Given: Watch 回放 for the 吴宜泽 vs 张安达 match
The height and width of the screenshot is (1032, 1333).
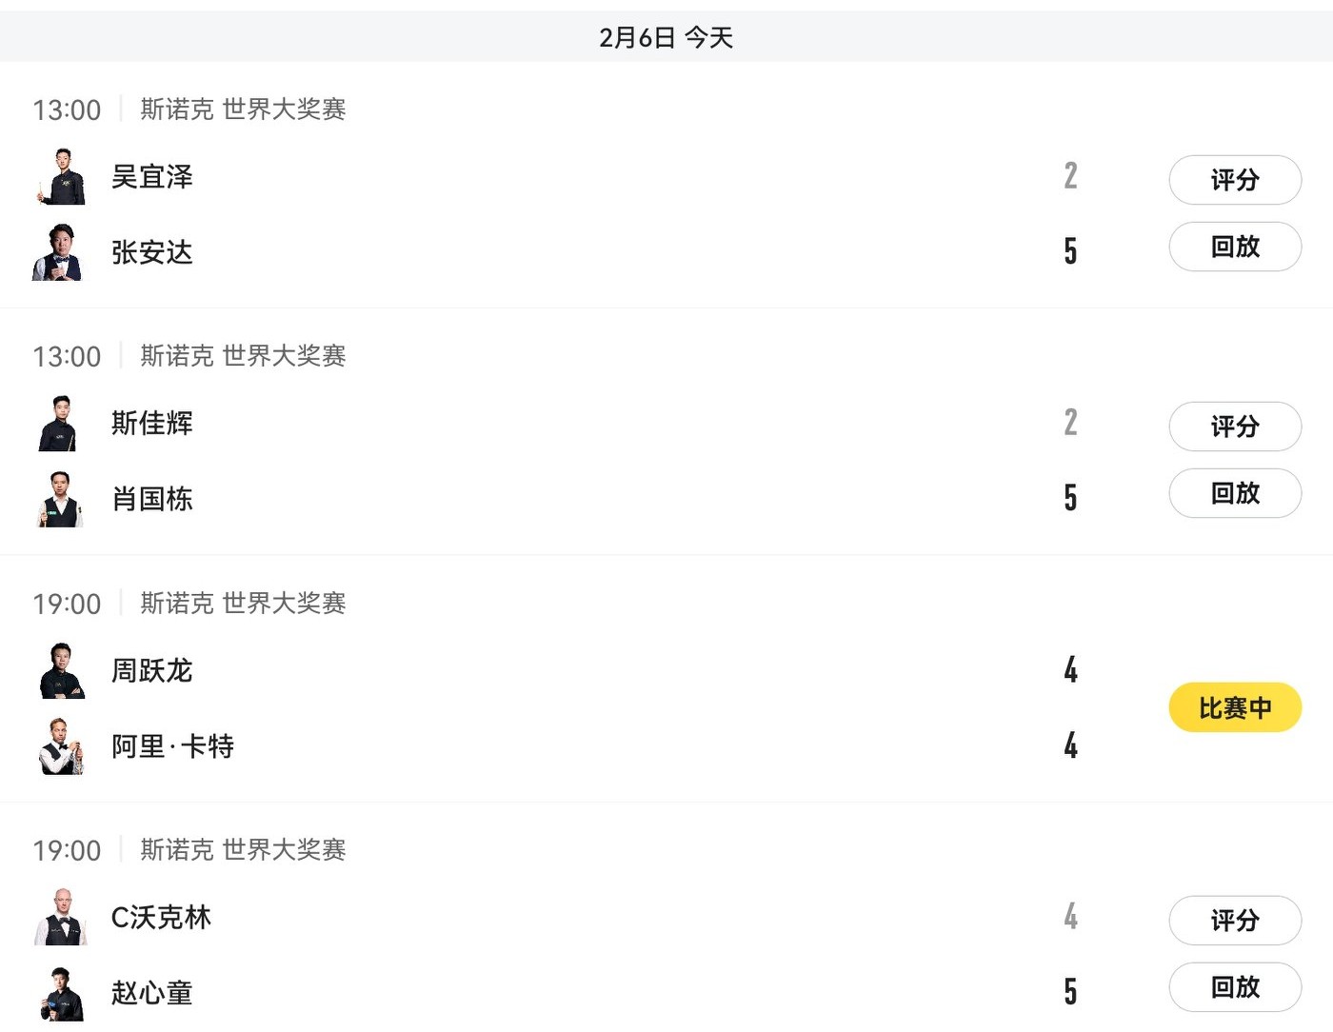Looking at the screenshot, I should pyautogui.click(x=1235, y=247).
